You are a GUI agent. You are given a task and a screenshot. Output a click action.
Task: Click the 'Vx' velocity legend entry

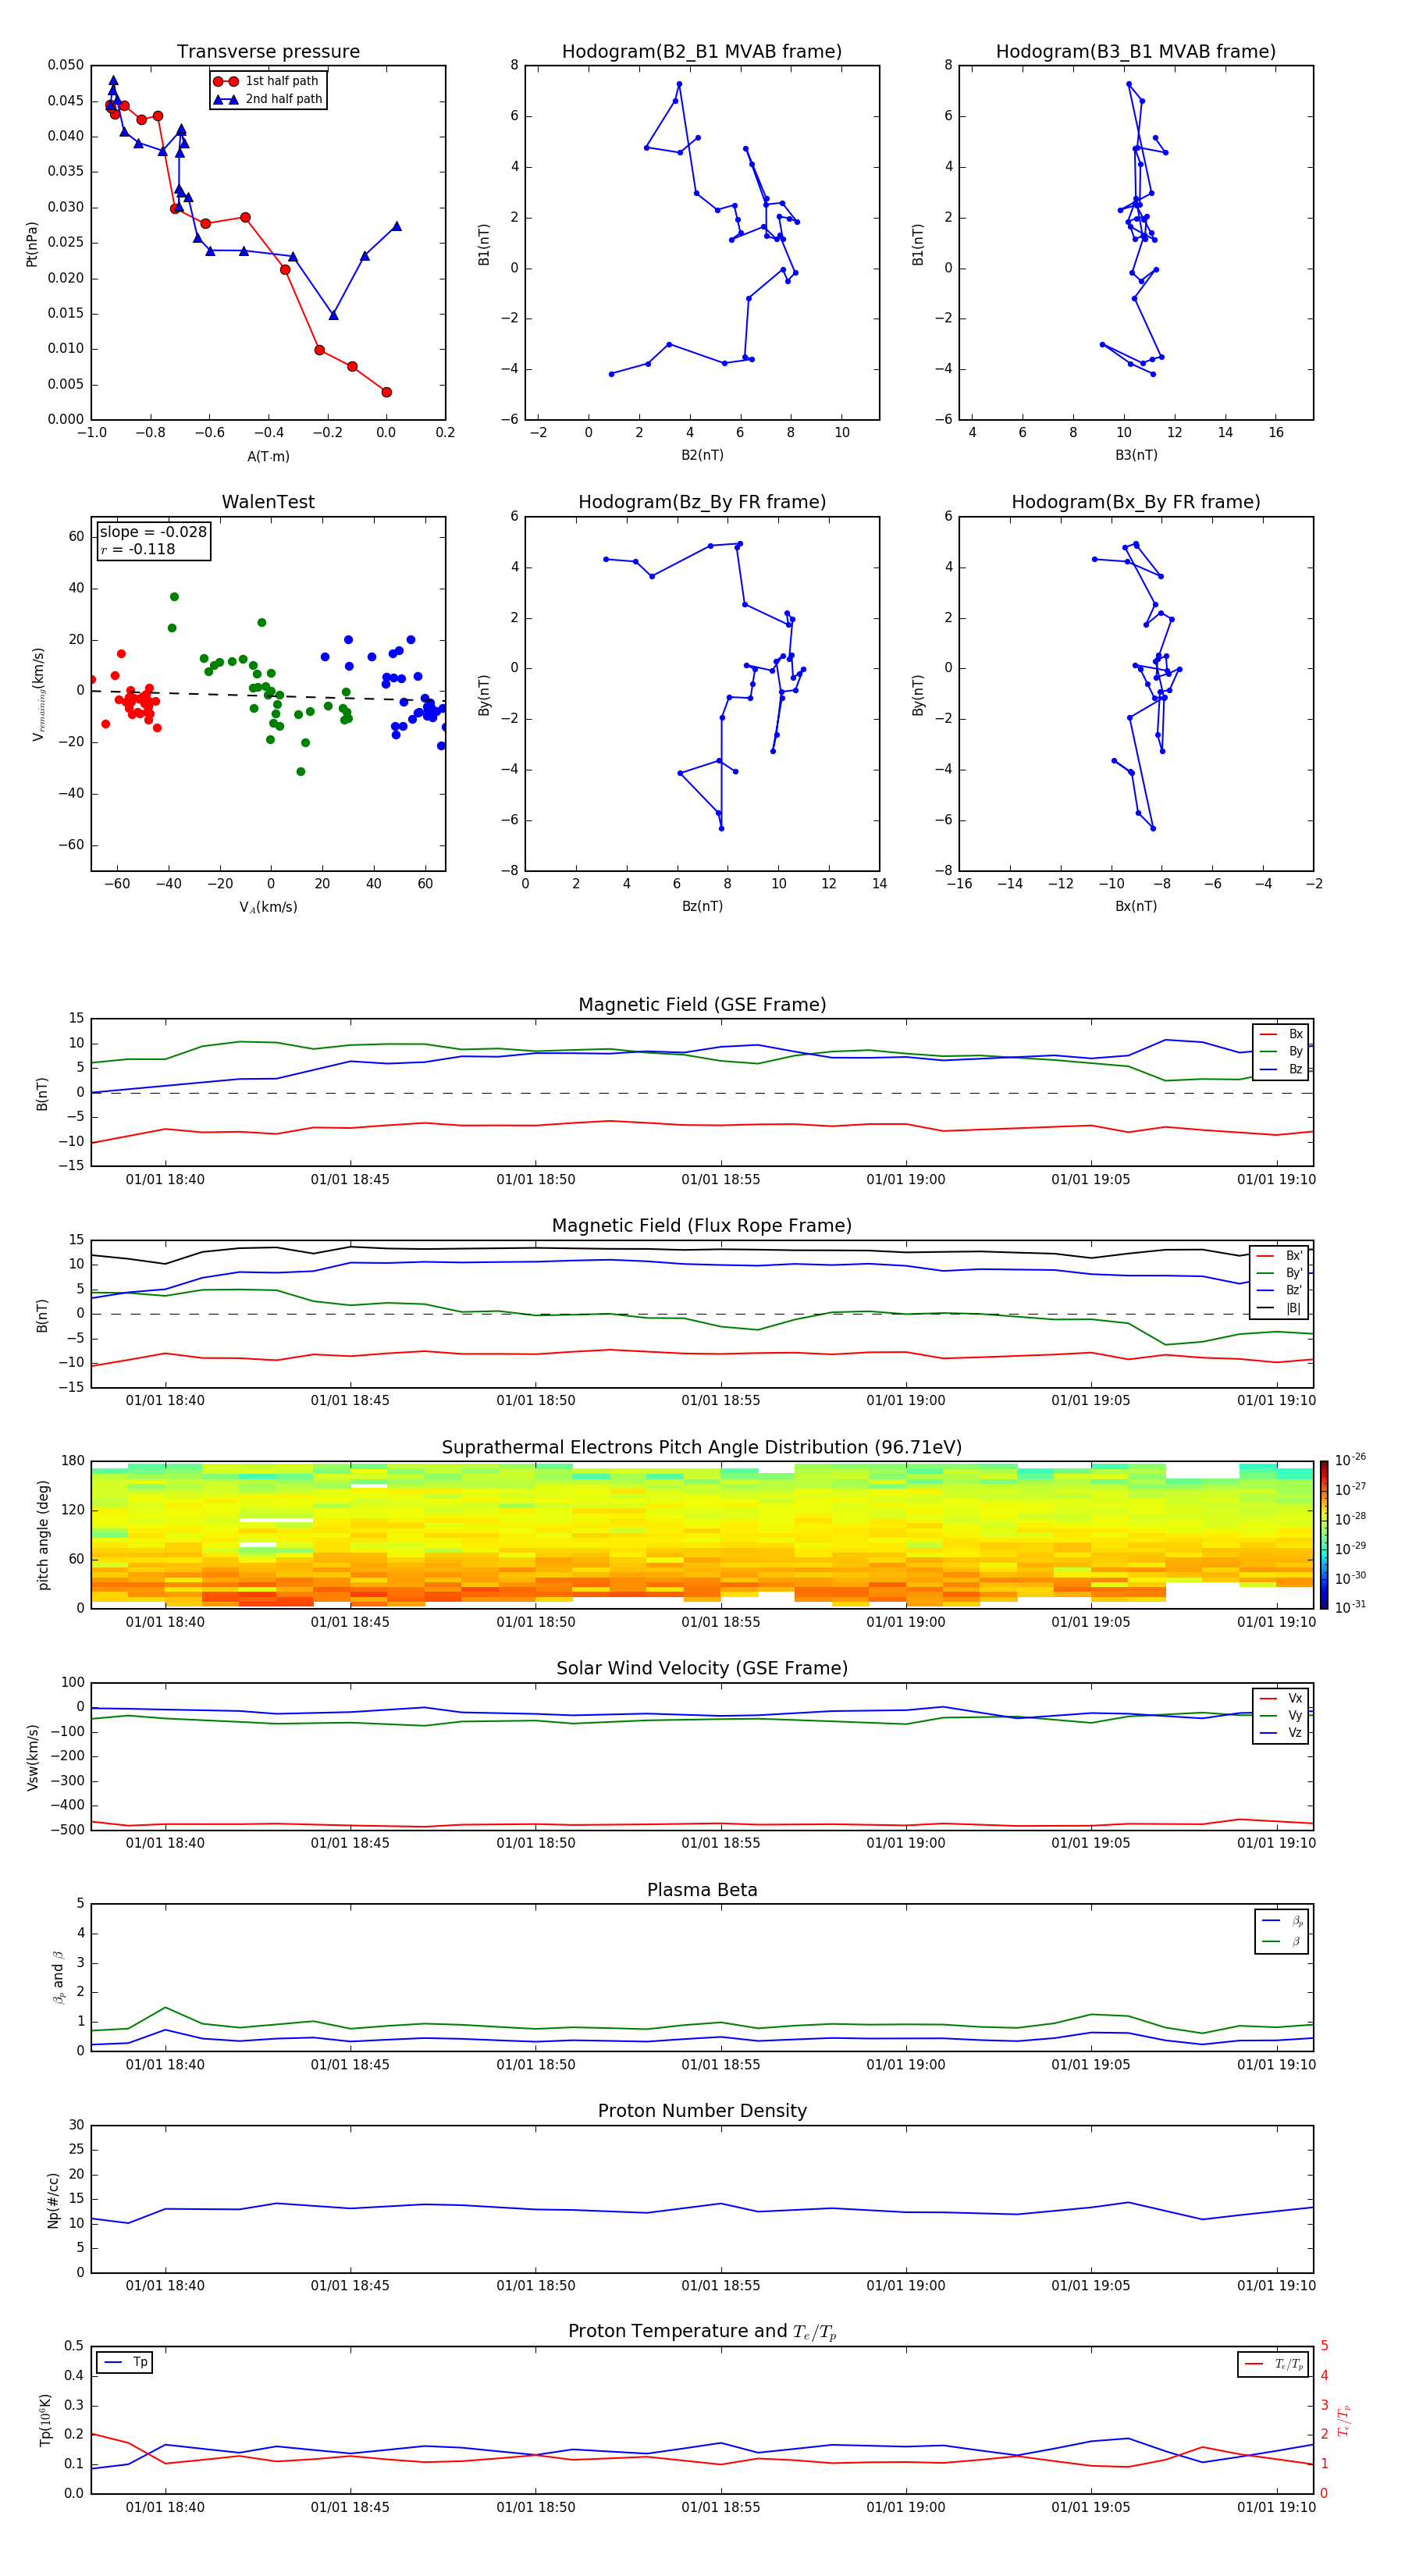coord(1281,1698)
